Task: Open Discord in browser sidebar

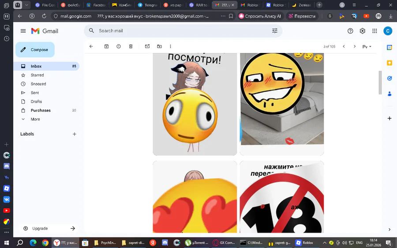Action: click(x=7, y=166)
